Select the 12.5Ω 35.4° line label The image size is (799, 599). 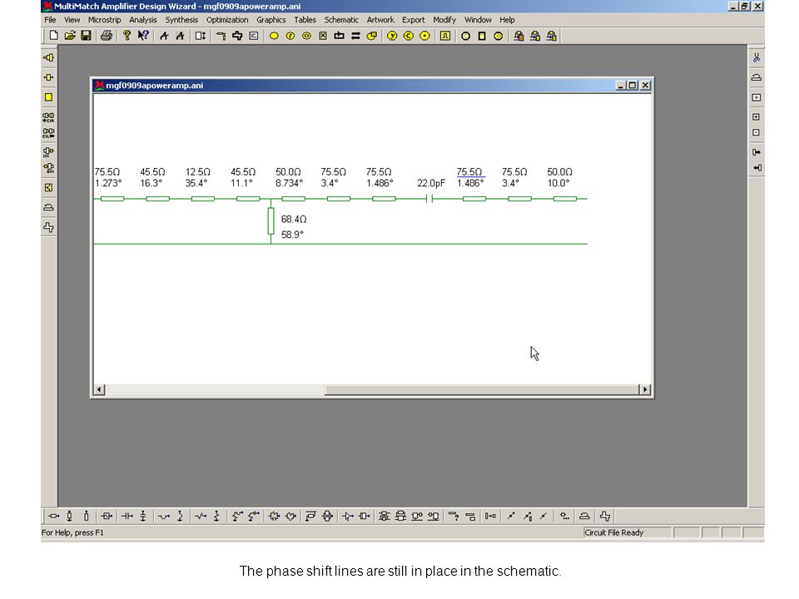(198, 177)
